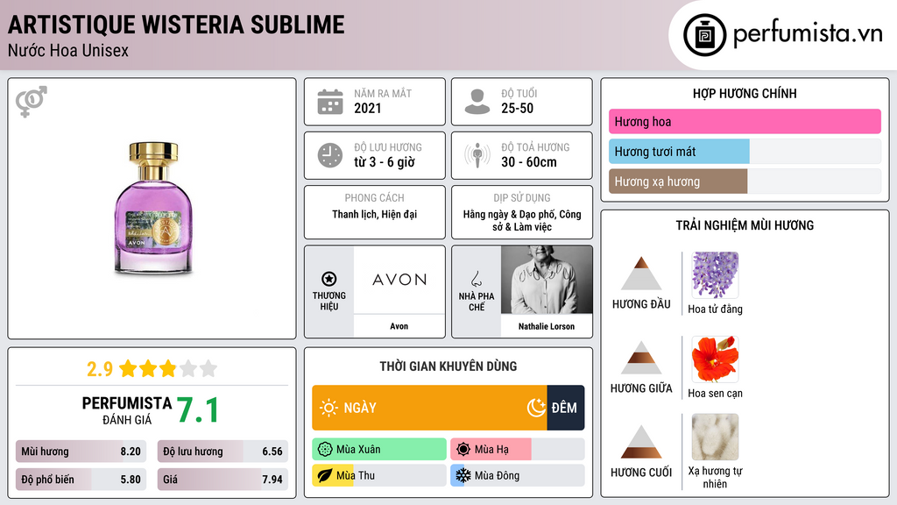Viewport: 897px width, 505px height.
Task: Click the nose perfumer icon
Action: pos(476,279)
